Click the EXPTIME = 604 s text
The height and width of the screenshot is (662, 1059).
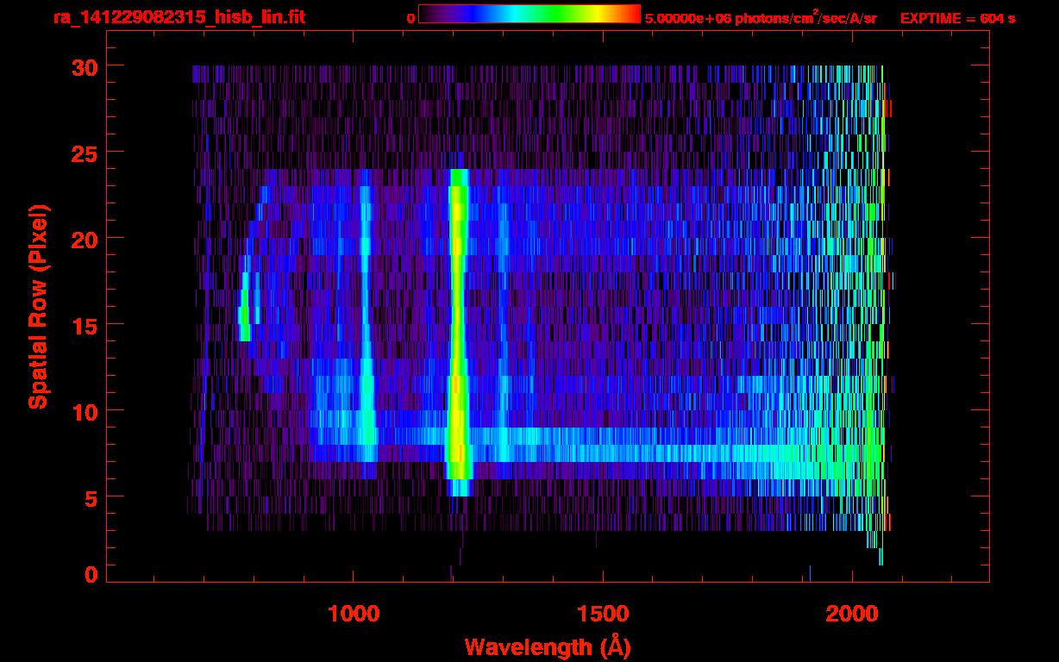click(x=957, y=18)
